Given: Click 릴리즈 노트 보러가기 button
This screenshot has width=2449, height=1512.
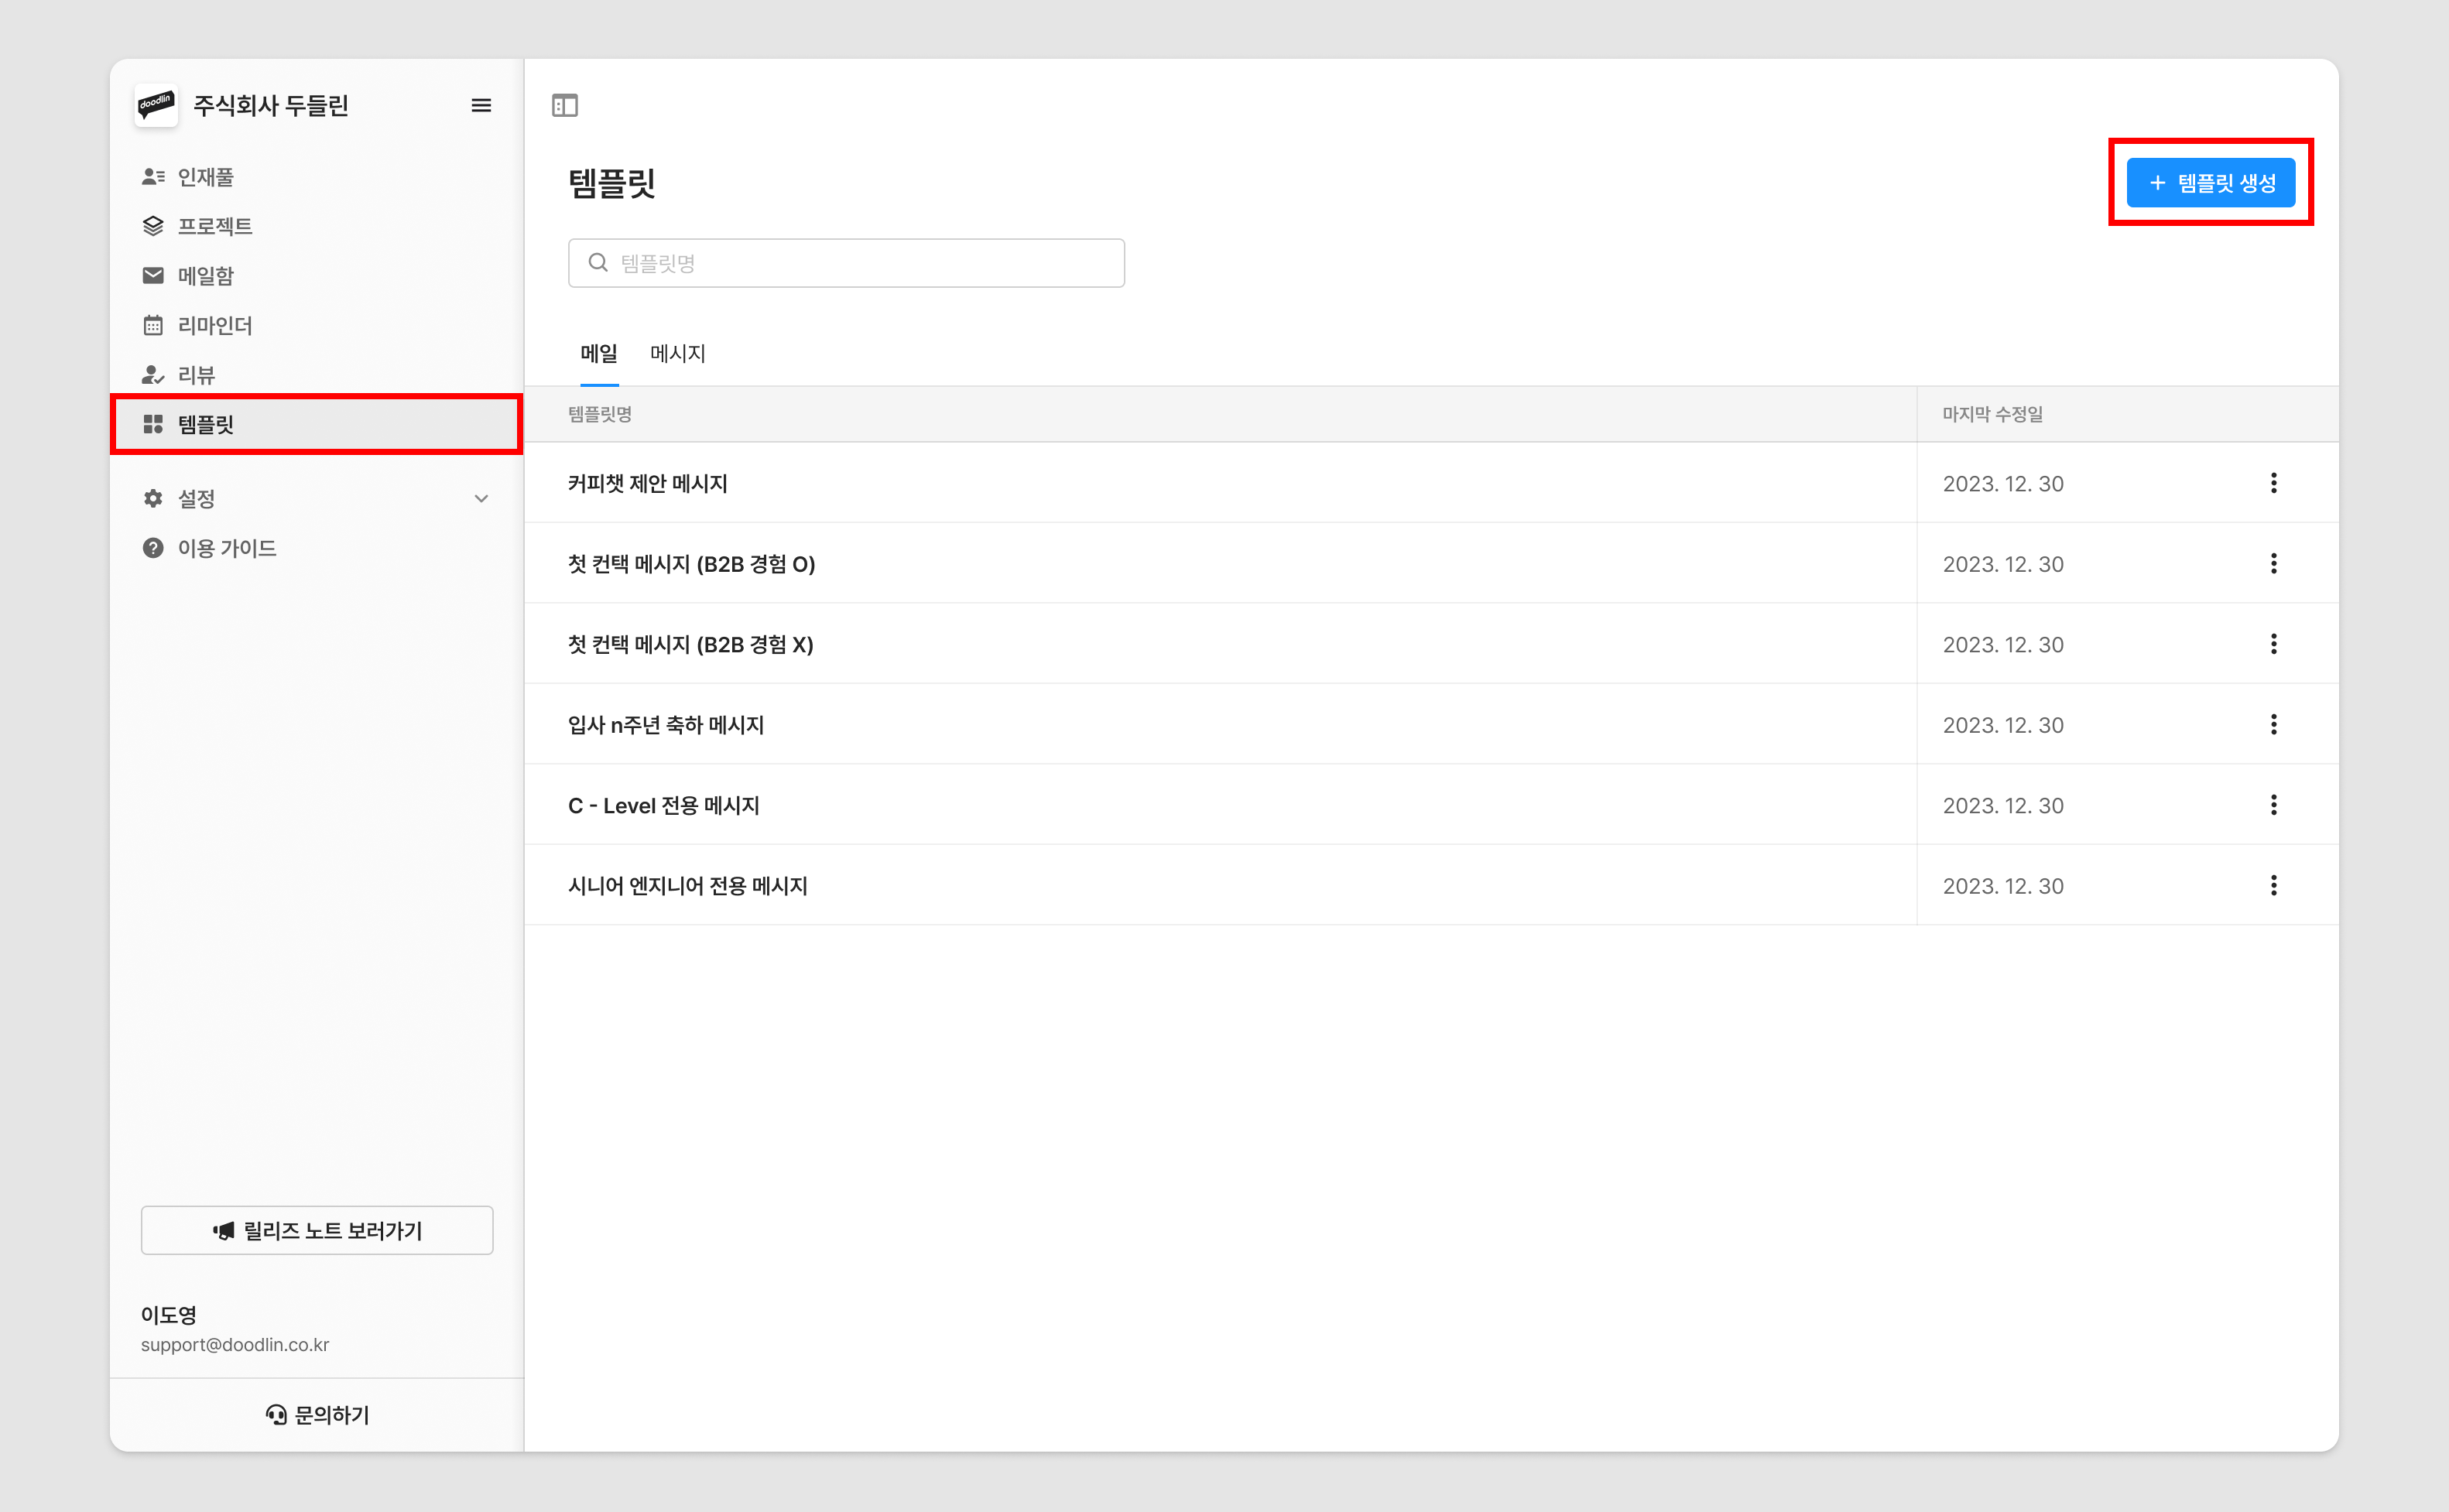Looking at the screenshot, I should [317, 1230].
